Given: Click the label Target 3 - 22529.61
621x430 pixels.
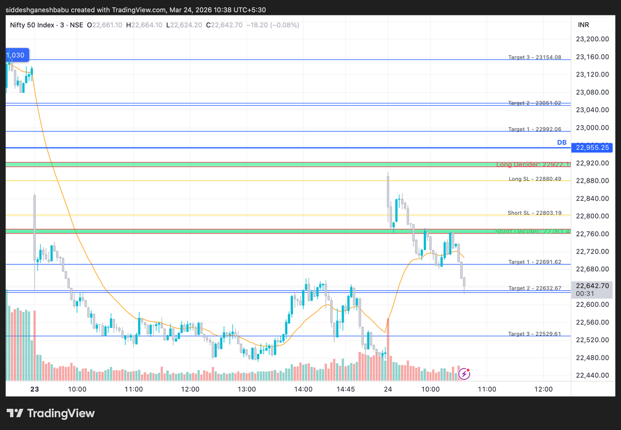Looking at the screenshot, I should (535, 334).
